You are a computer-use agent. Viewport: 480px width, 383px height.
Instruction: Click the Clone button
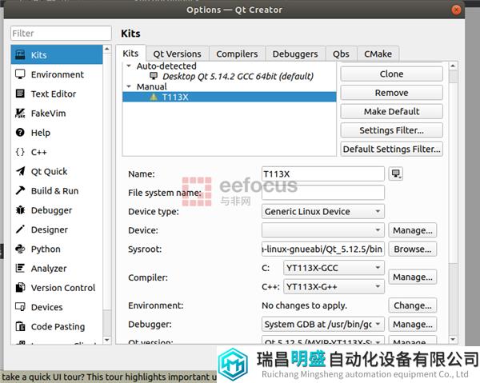click(x=391, y=74)
